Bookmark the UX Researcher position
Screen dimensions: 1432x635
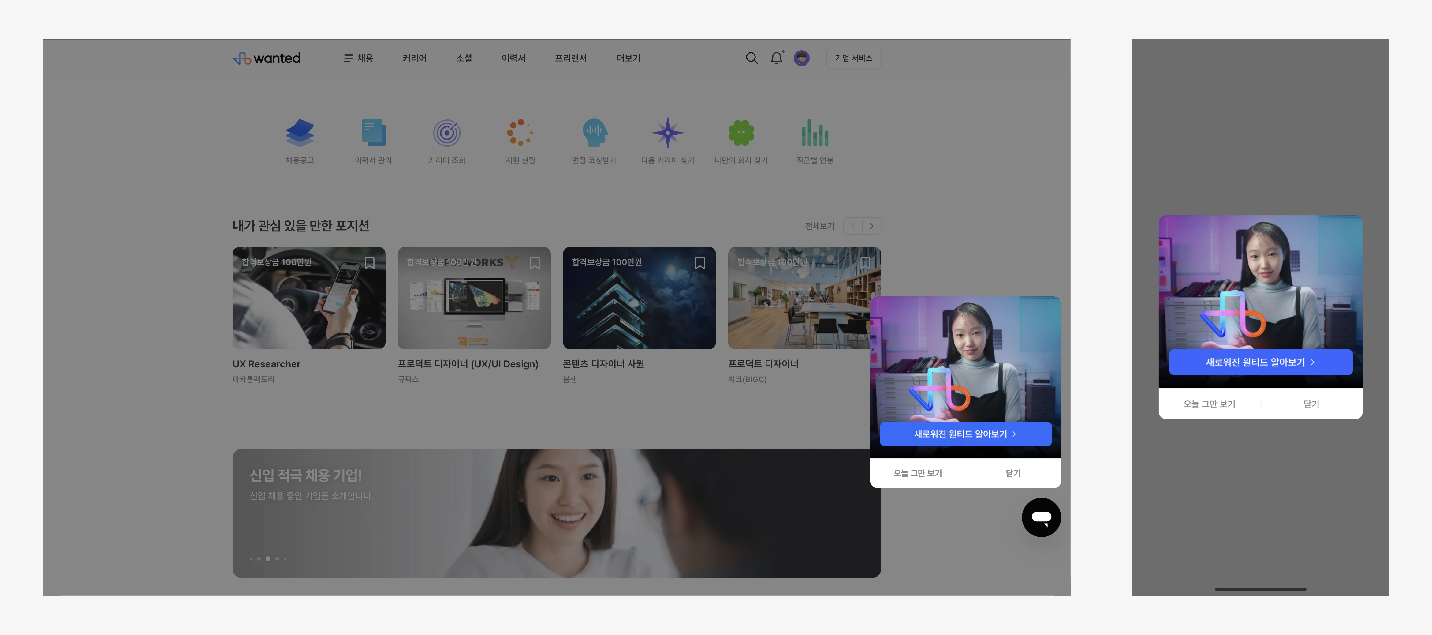[x=370, y=262]
